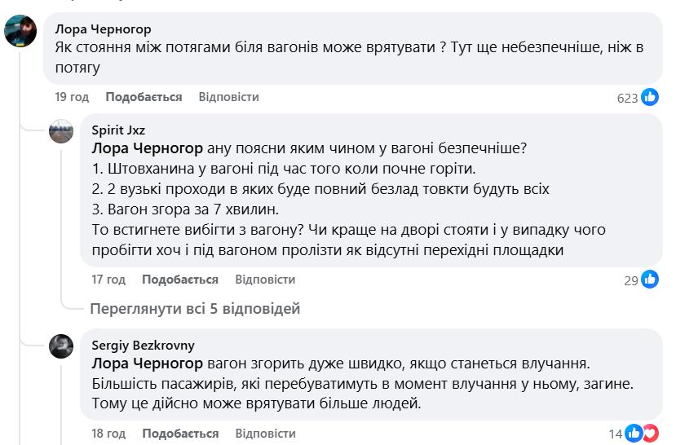Visit the Sergiy Bezkrovny name link
This screenshot has width=676, height=445.
(143, 345)
